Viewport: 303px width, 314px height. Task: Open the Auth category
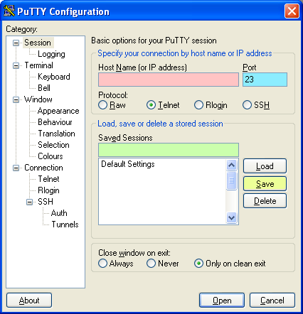(x=59, y=213)
